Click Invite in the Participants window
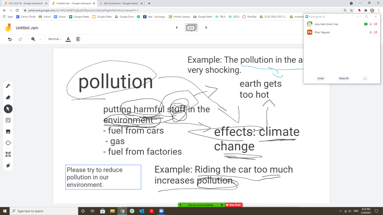The image size is (383, 215). click(321, 79)
